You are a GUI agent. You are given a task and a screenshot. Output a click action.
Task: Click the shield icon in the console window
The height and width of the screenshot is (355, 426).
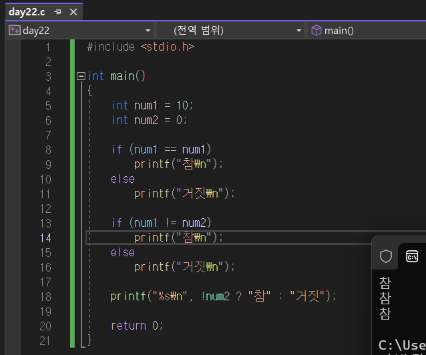coord(385,256)
